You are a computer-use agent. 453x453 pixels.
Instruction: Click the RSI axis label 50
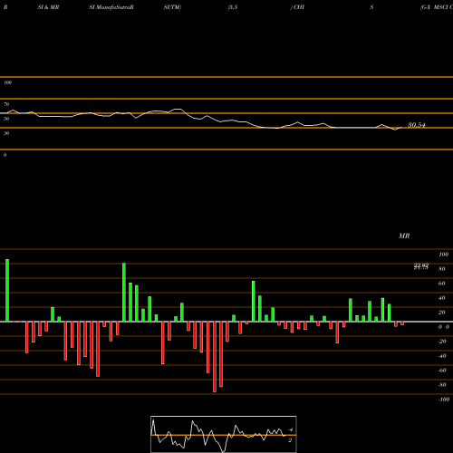[x=6, y=119]
